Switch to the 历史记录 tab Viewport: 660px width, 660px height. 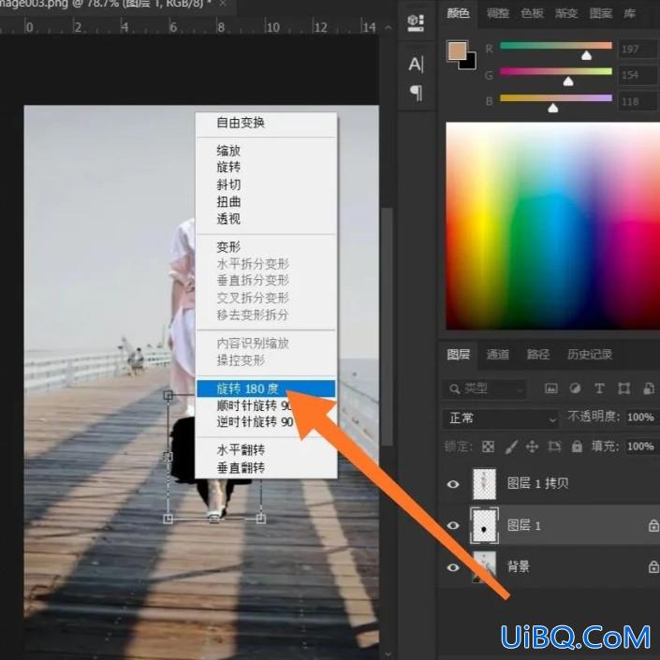click(590, 355)
